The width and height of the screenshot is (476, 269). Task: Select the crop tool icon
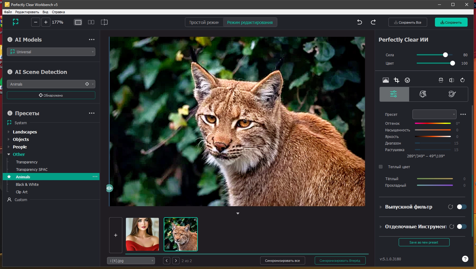tap(397, 80)
